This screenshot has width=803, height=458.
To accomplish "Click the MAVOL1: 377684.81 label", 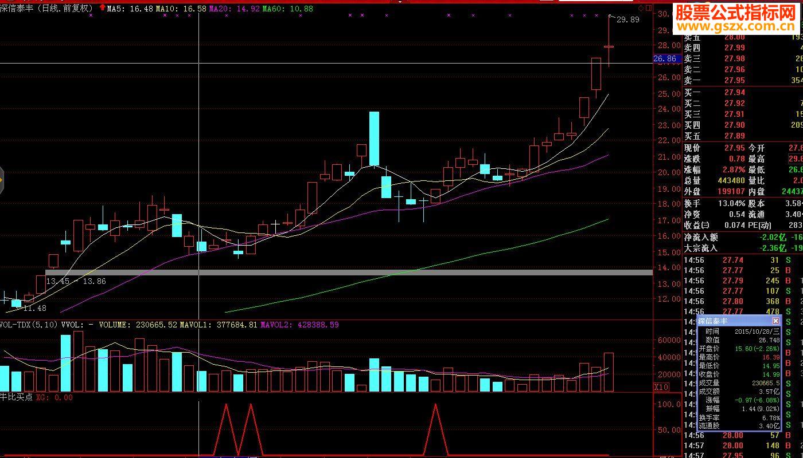I will click(219, 325).
